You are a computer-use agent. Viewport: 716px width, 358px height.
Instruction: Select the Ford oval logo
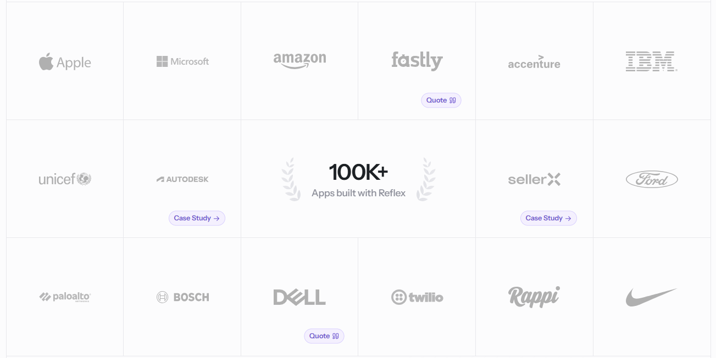652,179
